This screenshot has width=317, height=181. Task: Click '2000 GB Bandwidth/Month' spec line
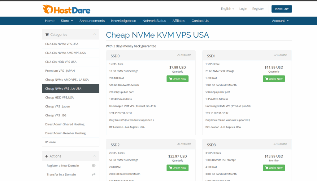[x=125, y=174]
